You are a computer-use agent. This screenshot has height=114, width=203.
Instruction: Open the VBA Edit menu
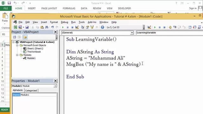(28, 22)
